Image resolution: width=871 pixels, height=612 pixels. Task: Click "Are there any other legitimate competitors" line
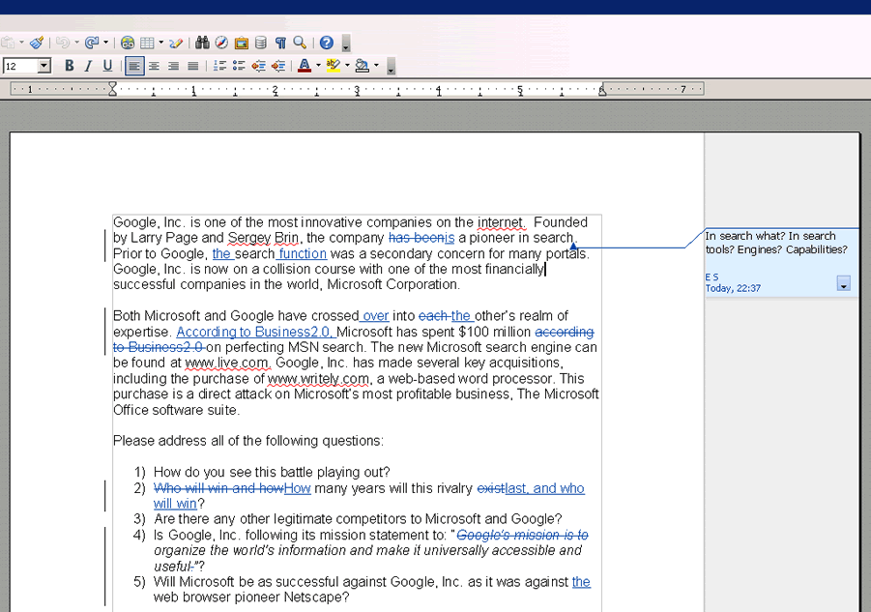[358, 518]
